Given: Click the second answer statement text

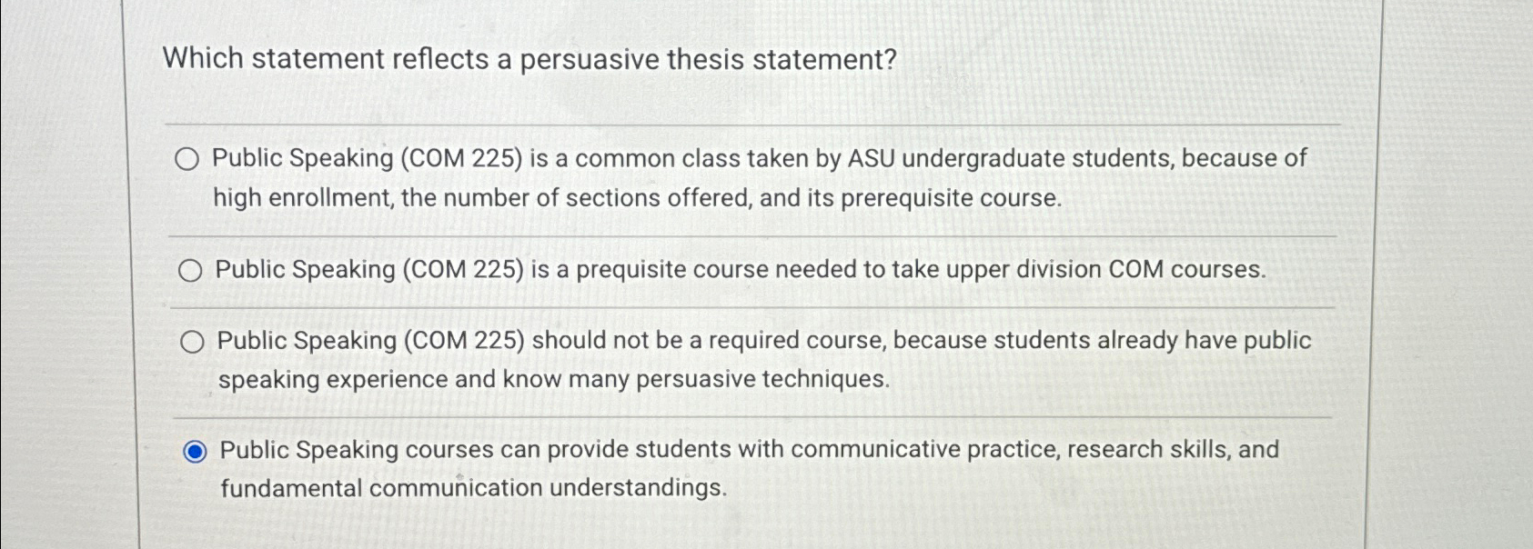Looking at the screenshot, I should 737,270.
